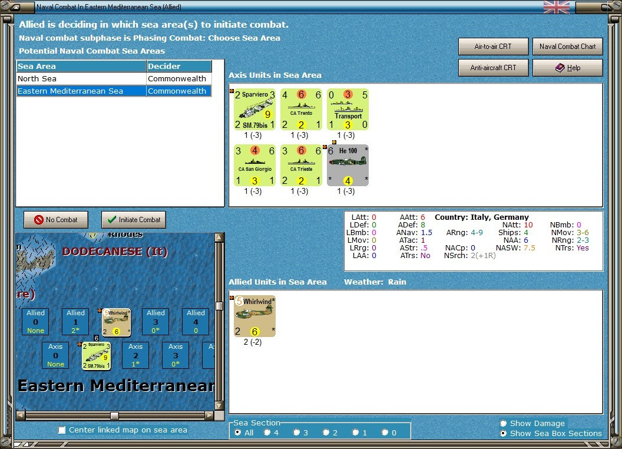
Task: Enable Center linked map on sea area
Action: 62,430
